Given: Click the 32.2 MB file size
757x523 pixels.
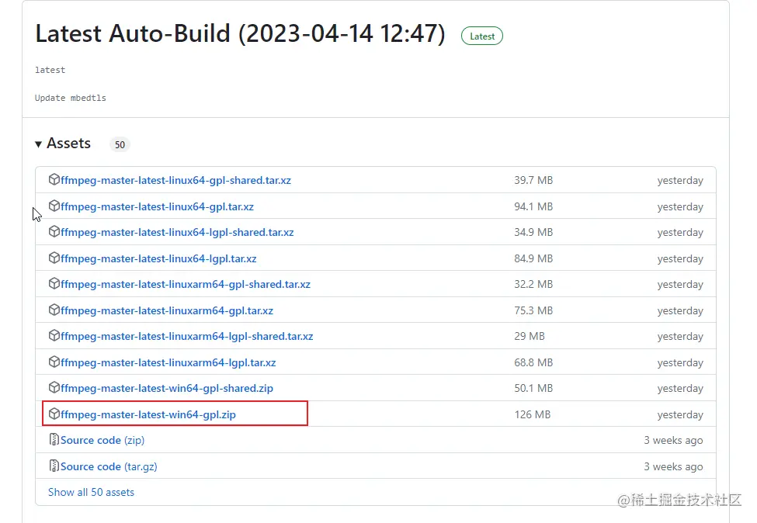Looking at the screenshot, I should pos(533,284).
